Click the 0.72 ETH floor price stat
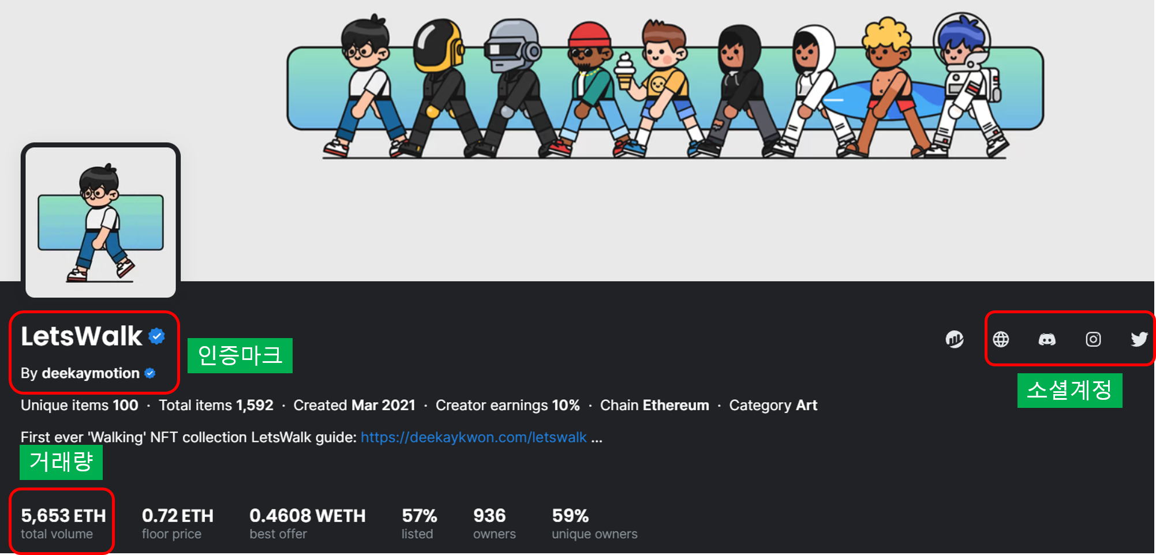Image resolution: width=1156 pixels, height=555 pixels. [x=177, y=523]
